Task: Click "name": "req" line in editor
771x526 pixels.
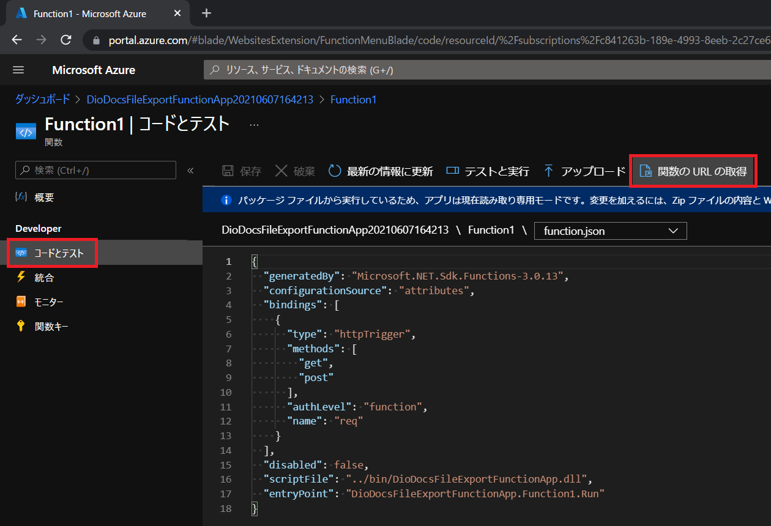Action: [325, 421]
